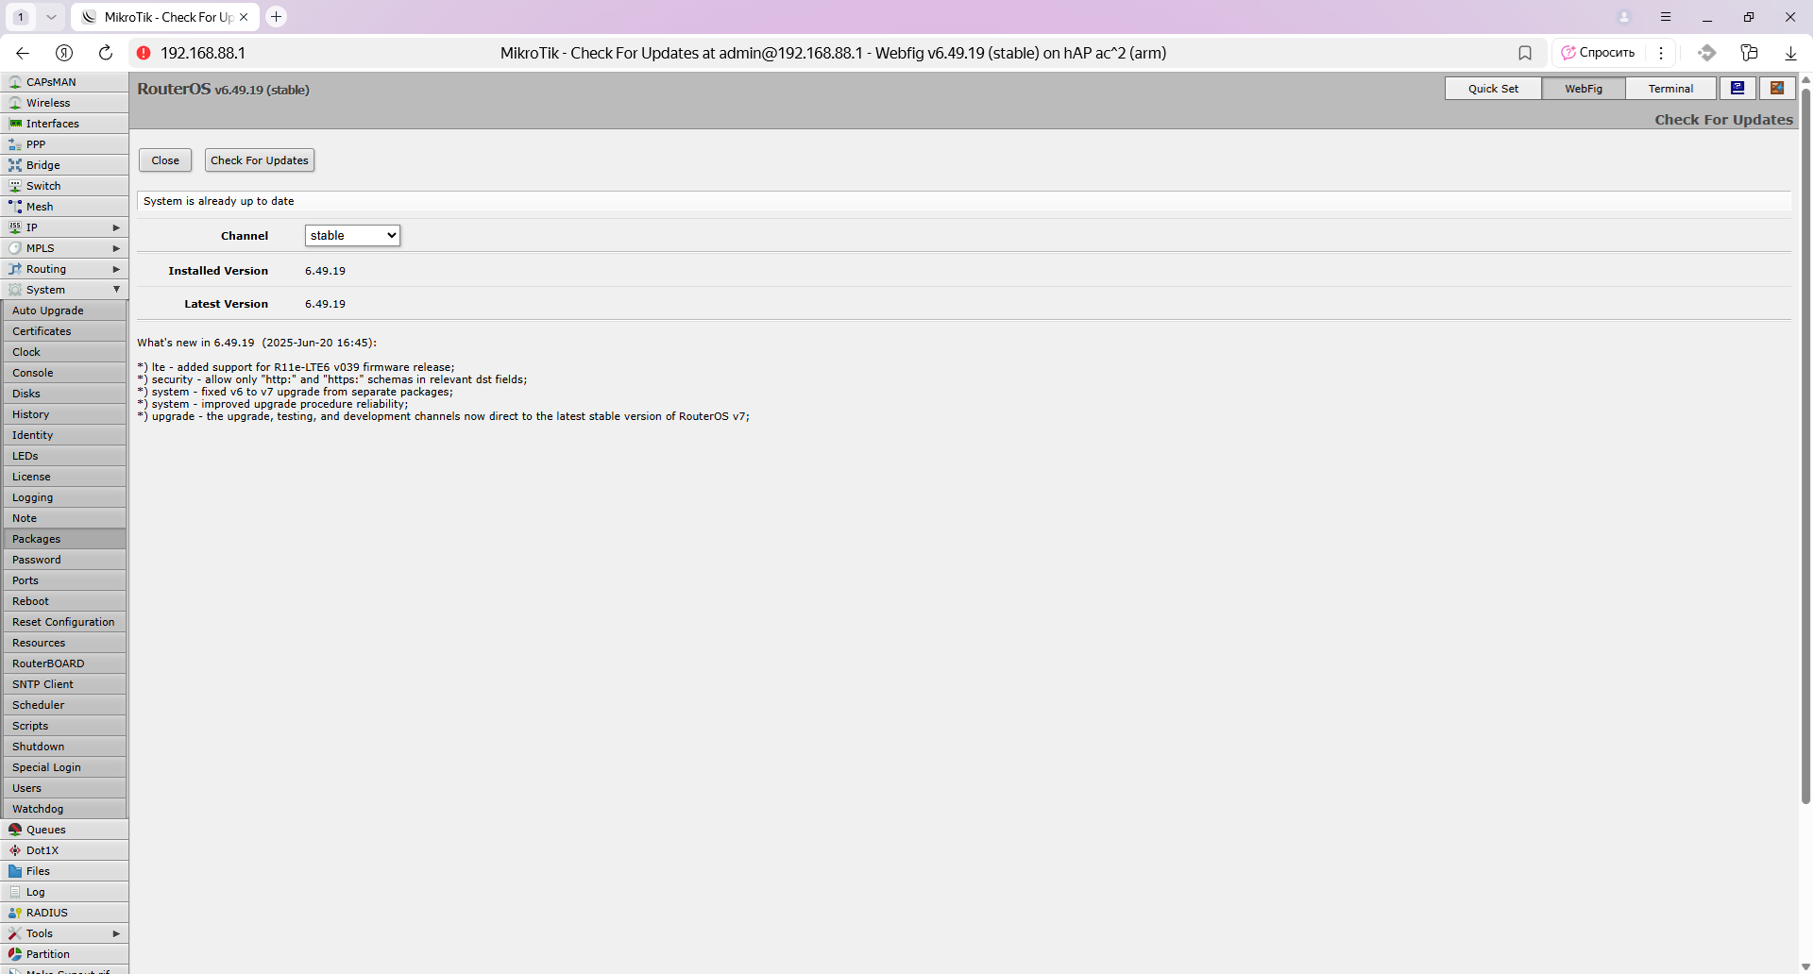Click the browser back arrow
The image size is (1813, 974).
23,53
